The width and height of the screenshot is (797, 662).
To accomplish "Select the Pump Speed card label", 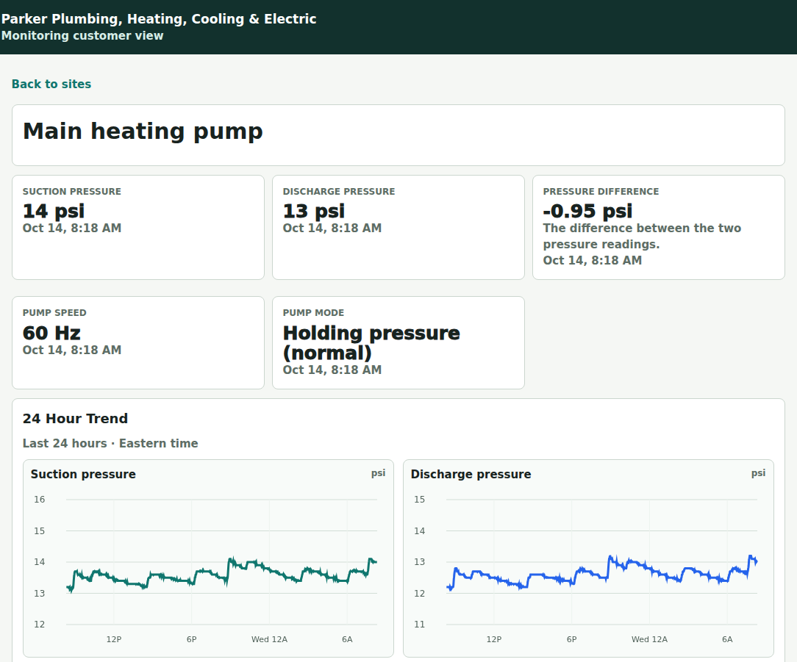I will pos(54,312).
